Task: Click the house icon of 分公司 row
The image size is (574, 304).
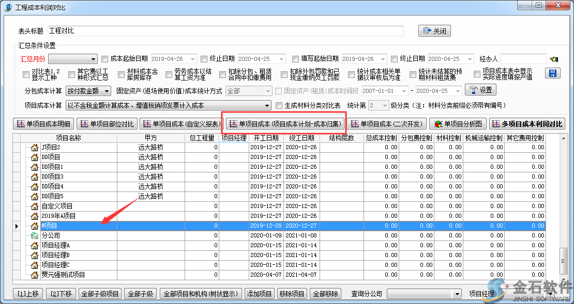Action: click(35, 236)
